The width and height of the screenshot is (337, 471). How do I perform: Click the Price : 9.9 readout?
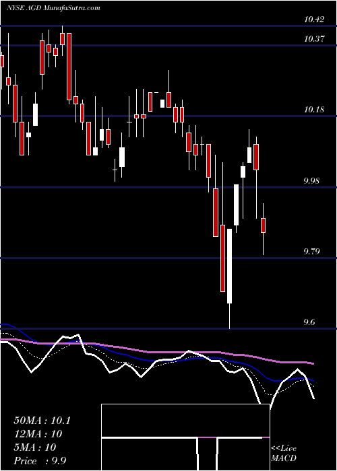pos(40,460)
